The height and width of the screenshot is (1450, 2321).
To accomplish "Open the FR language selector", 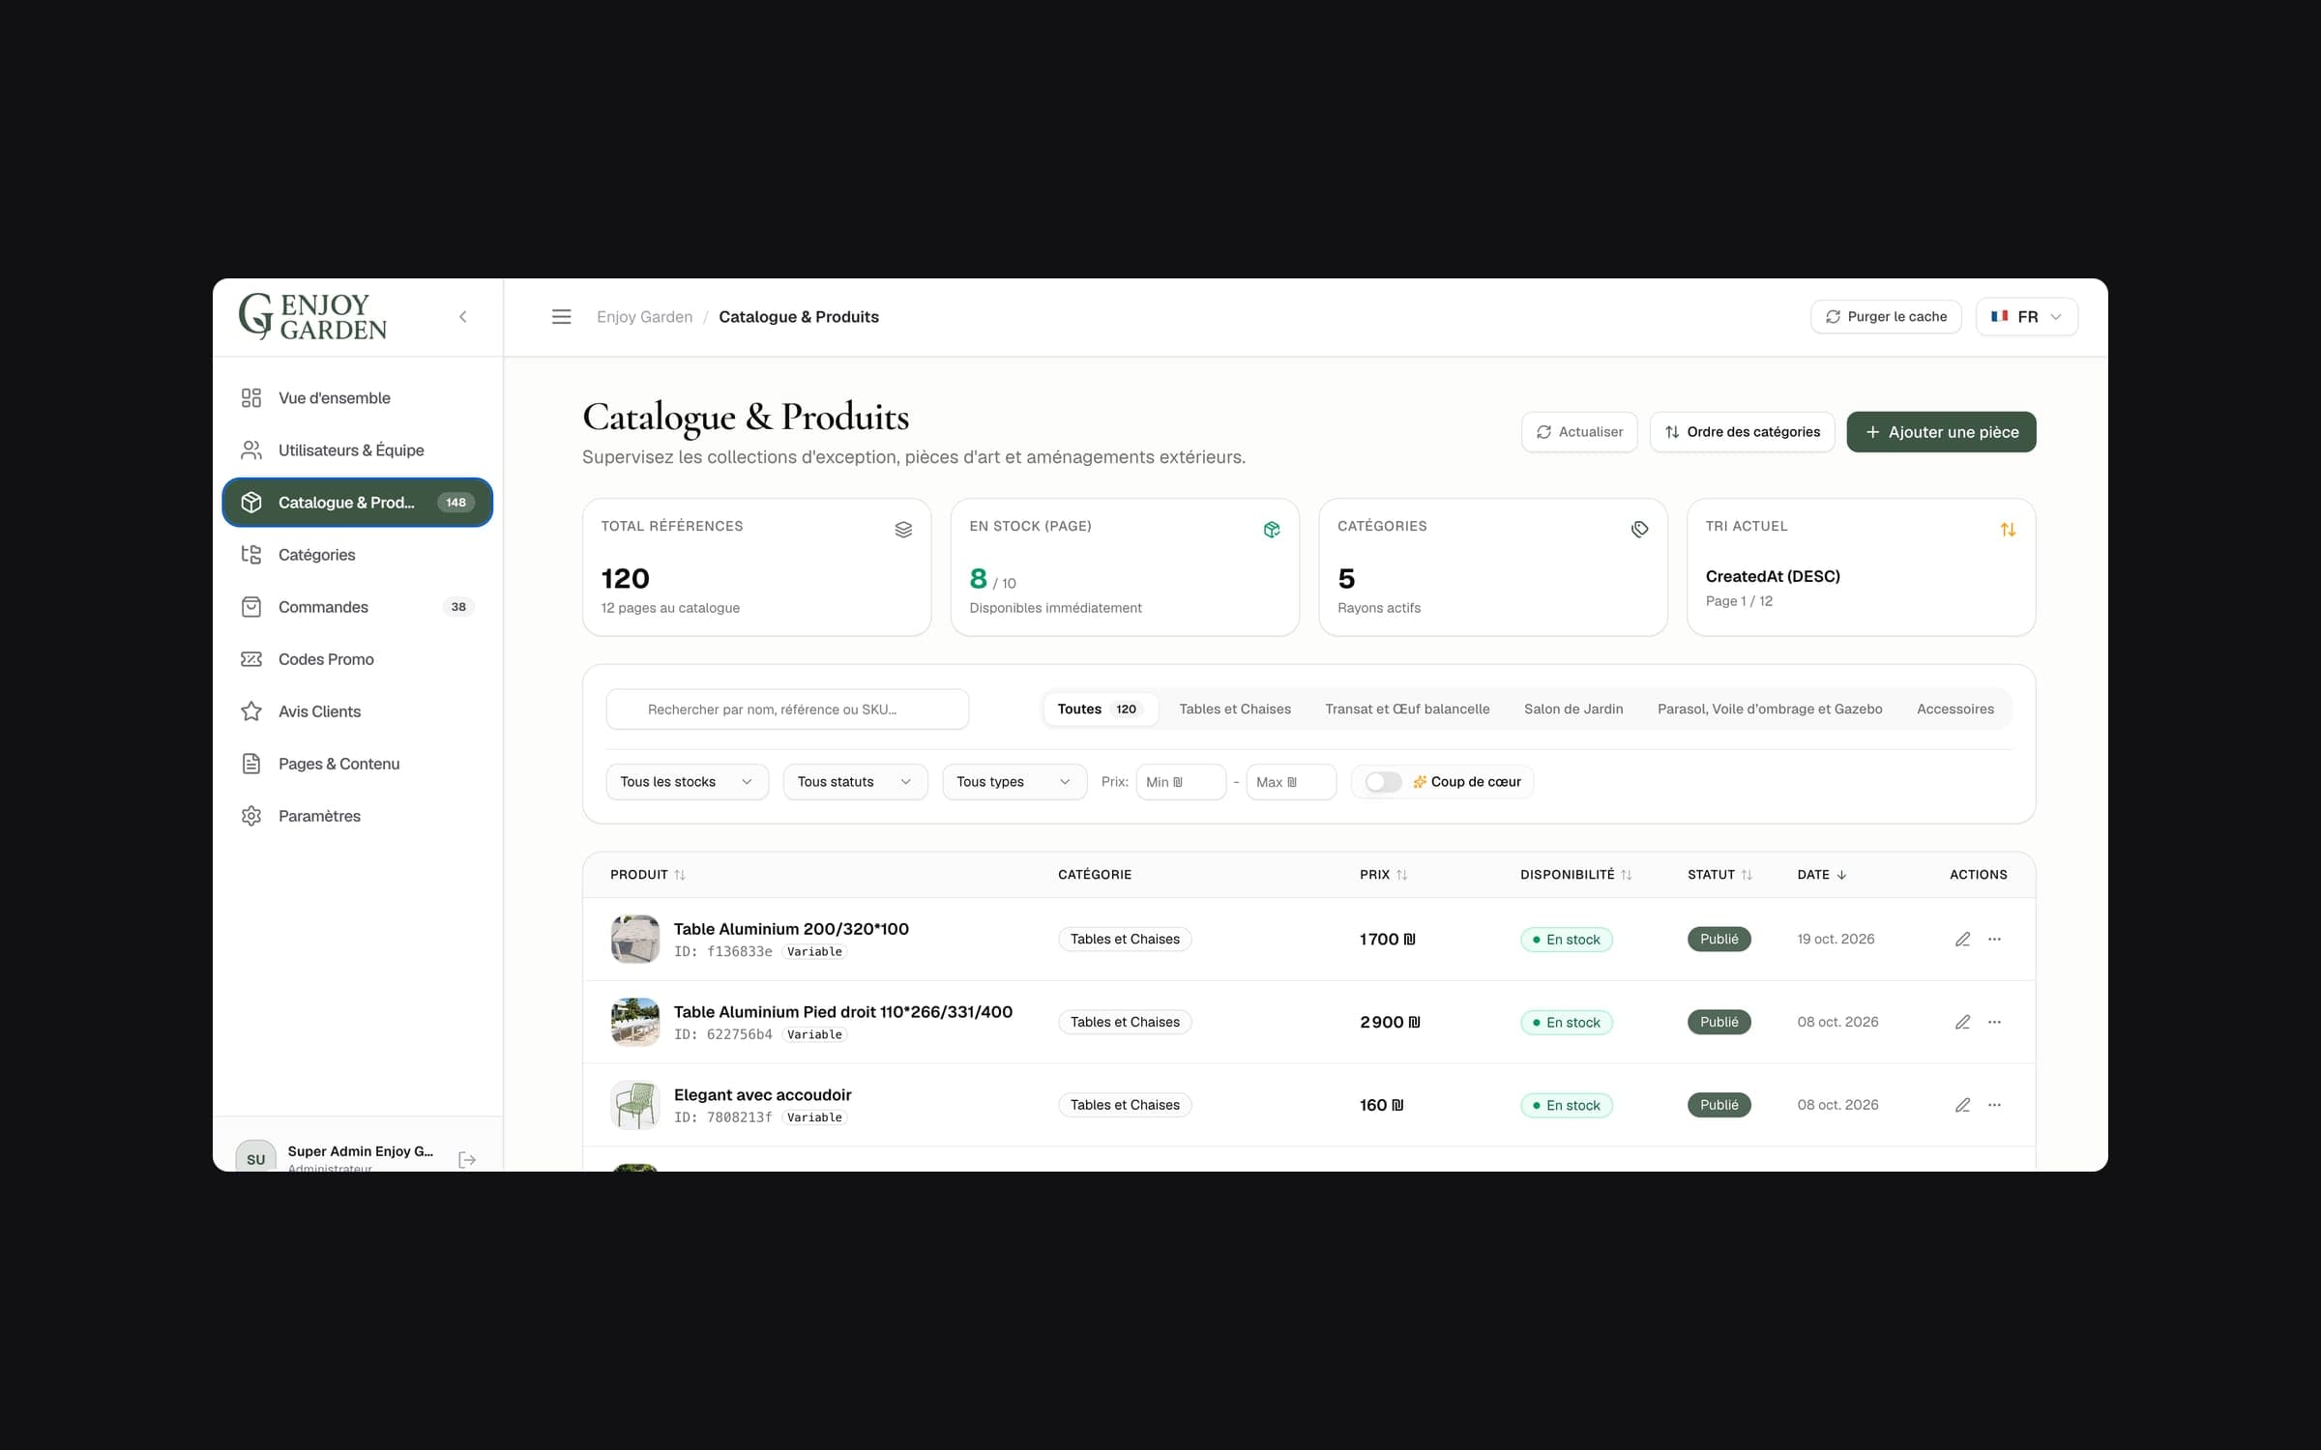I will tap(2026, 317).
